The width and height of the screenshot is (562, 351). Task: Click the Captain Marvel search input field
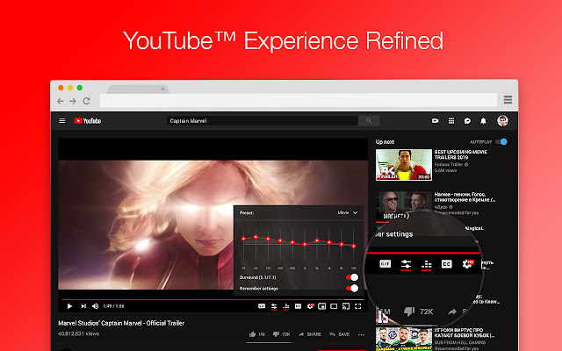click(263, 121)
